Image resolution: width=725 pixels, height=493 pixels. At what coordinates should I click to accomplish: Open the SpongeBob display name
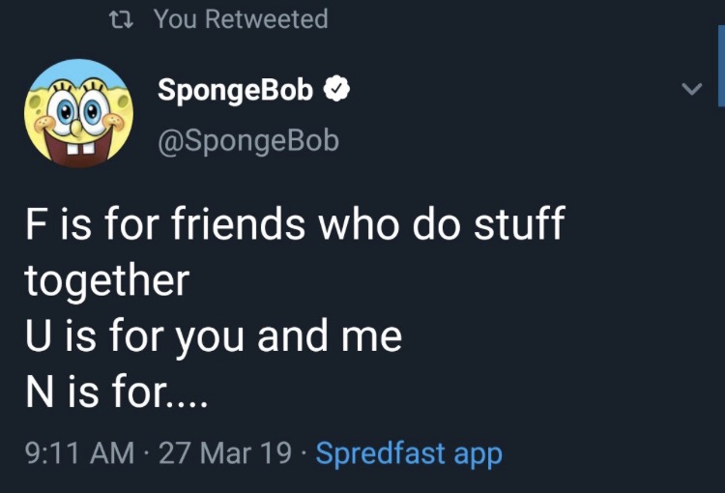tap(235, 91)
